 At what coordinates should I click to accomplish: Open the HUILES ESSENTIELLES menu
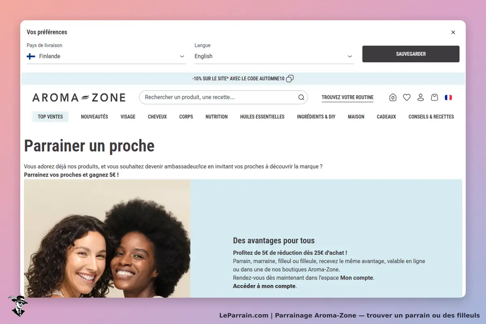(x=262, y=117)
